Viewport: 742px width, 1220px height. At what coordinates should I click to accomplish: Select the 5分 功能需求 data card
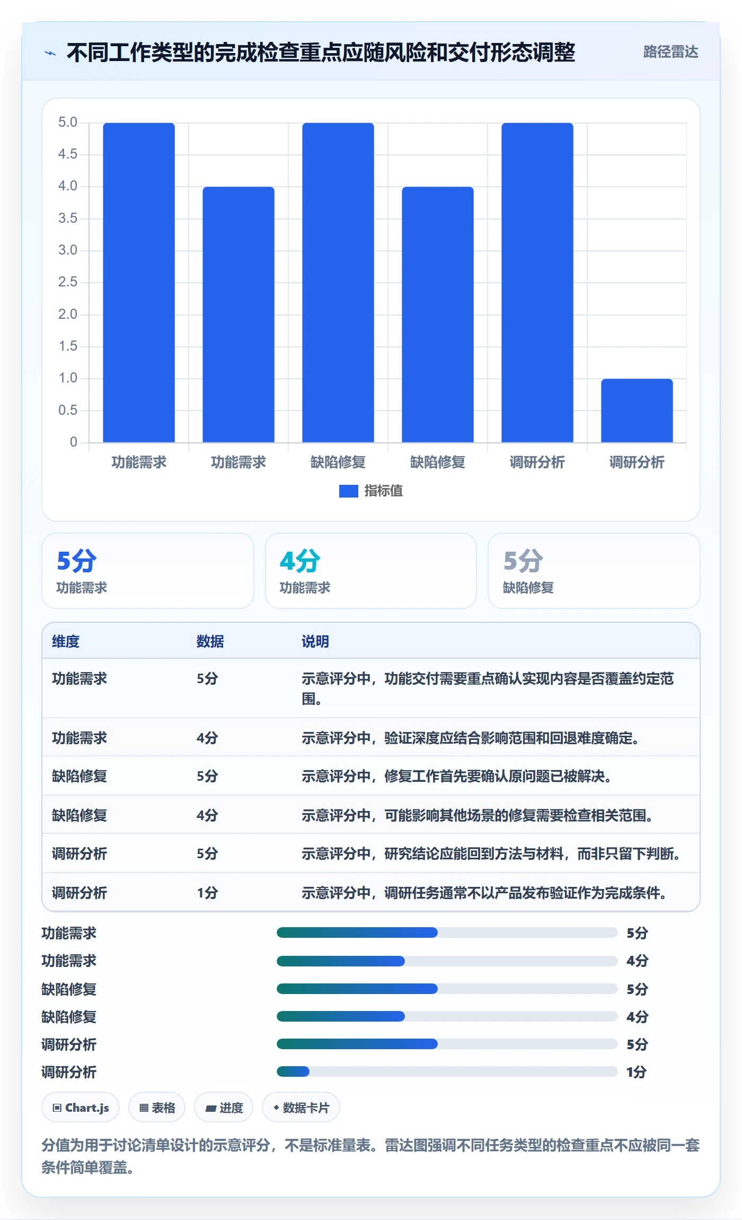[148, 571]
